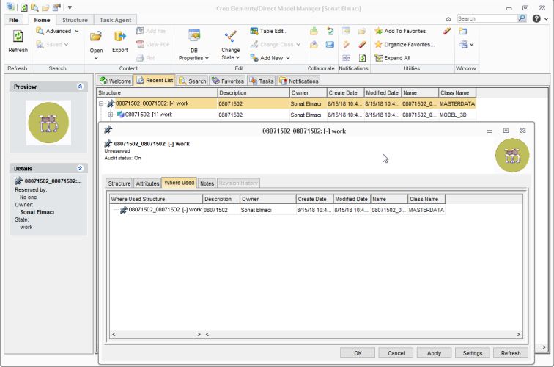The width and height of the screenshot is (554, 367).
Task: Collapse the 08071502_08071502 masterdata tree row
Action: pyautogui.click(x=101, y=103)
